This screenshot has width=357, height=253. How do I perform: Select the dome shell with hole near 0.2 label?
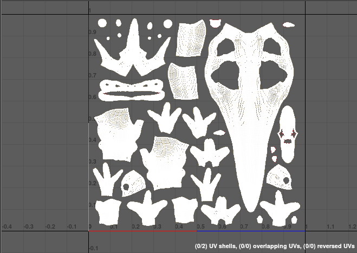pyautogui.click(x=133, y=184)
